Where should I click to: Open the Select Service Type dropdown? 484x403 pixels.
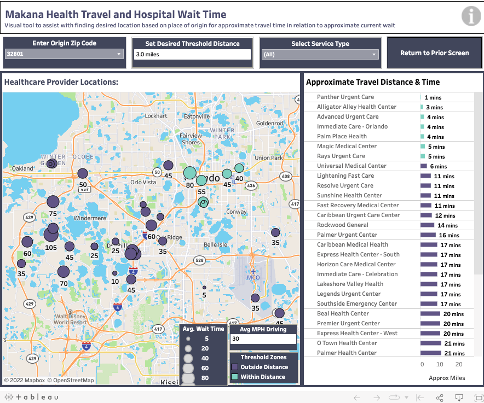click(320, 55)
